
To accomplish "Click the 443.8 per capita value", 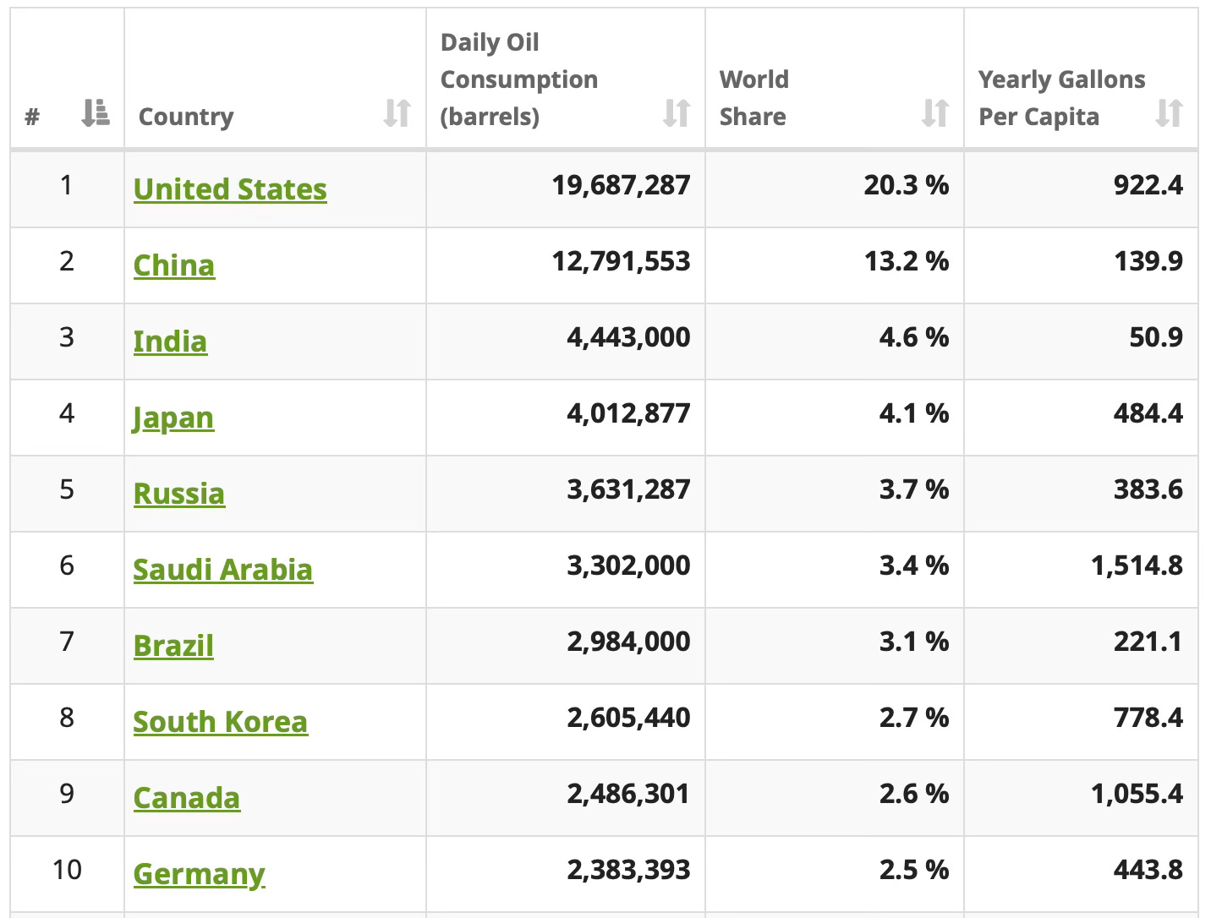I will click(1148, 870).
